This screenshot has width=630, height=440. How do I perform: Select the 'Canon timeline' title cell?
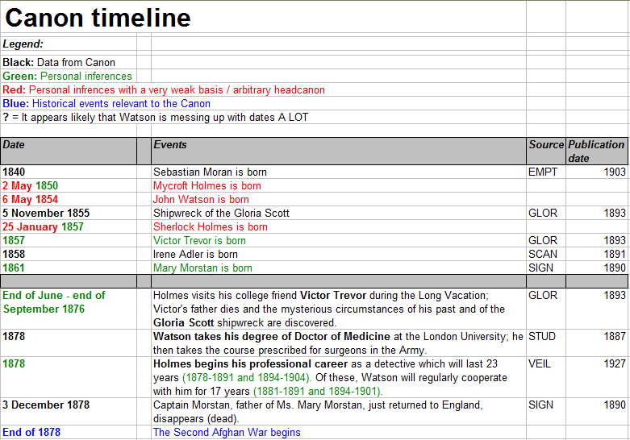98,18
